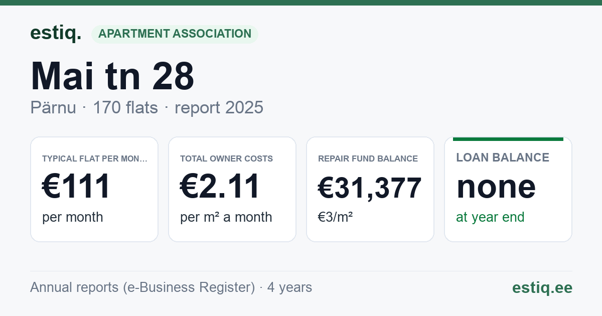
Task: Open the Total owner costs card
Action: pyautogui.click(x=232, y=189)
